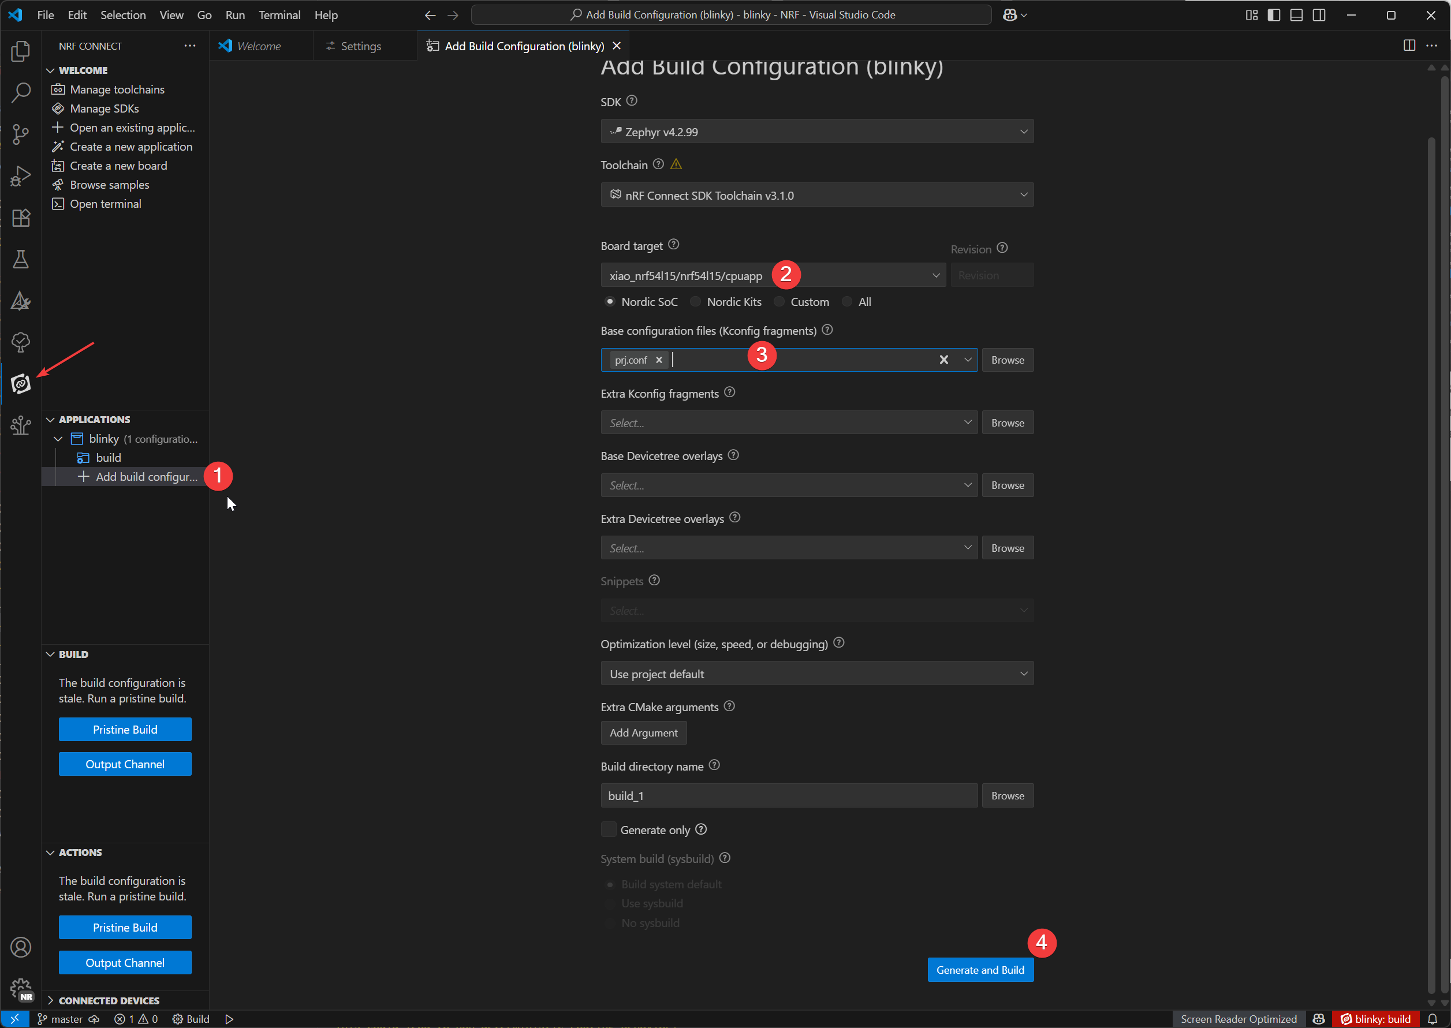The image size is (1451, 1028).
Task: Click the split editor right icon
Action: (x=1409, y=46)
